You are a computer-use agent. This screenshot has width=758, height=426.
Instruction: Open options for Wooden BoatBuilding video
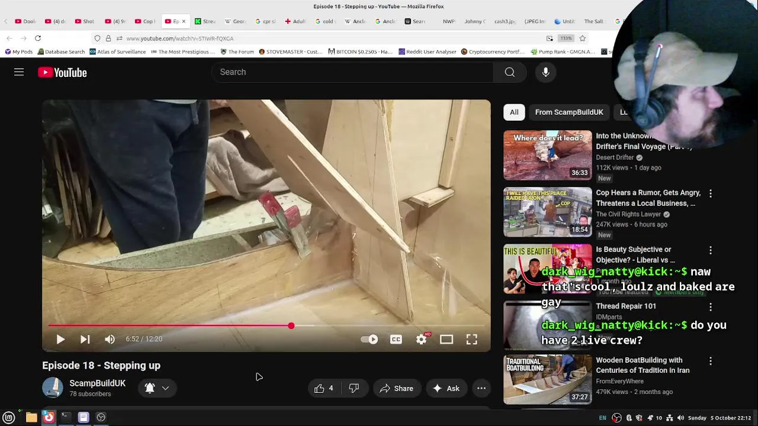click(711, 361)
